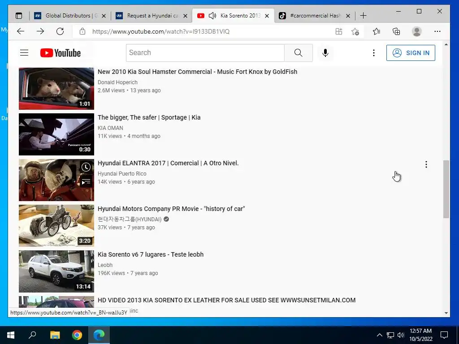The image size is (459, 344).
Task: Click the Hyundai Puerto Rico channel name
Action: click(122, 173)
